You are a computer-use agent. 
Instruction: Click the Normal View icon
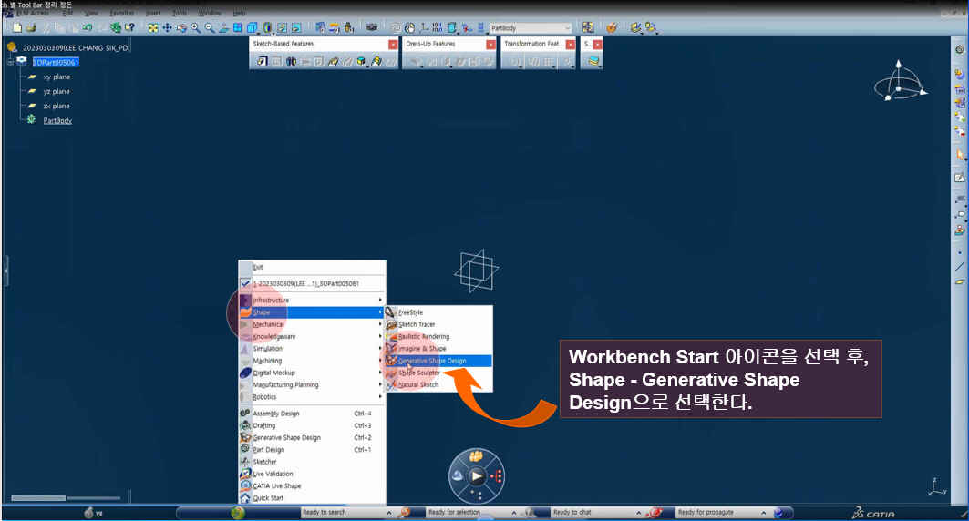point(223,27)
